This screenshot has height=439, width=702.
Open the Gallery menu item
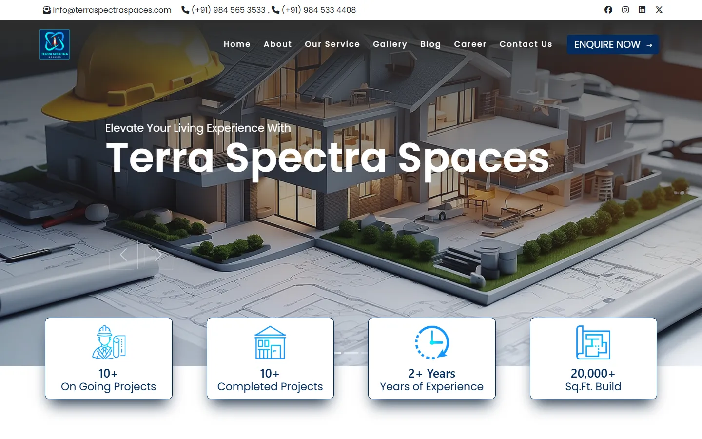(390, 44)
